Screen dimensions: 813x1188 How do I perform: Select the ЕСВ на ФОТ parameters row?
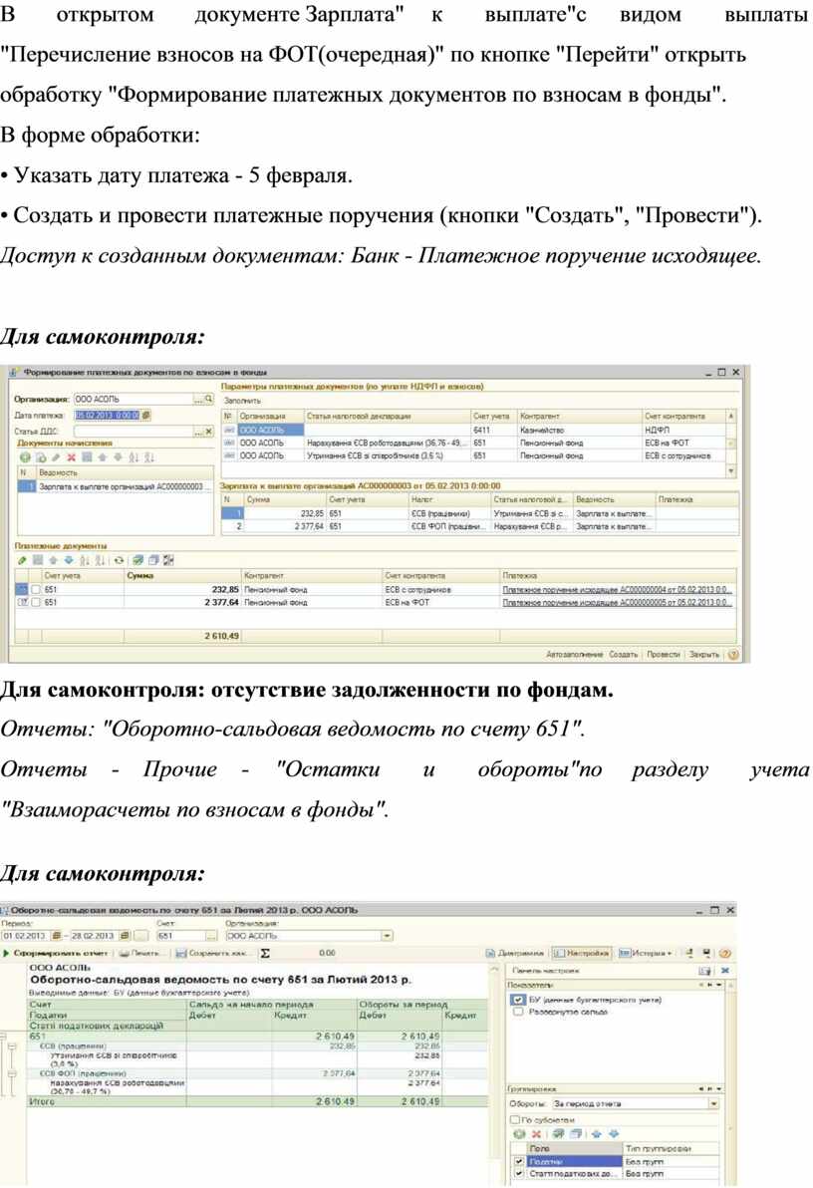[473, 443]
